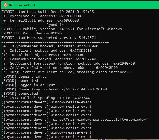This screenshot has width=159, height=140.
Task: Click the IsByondMember hooked line
Action: [x=50, y=46]
